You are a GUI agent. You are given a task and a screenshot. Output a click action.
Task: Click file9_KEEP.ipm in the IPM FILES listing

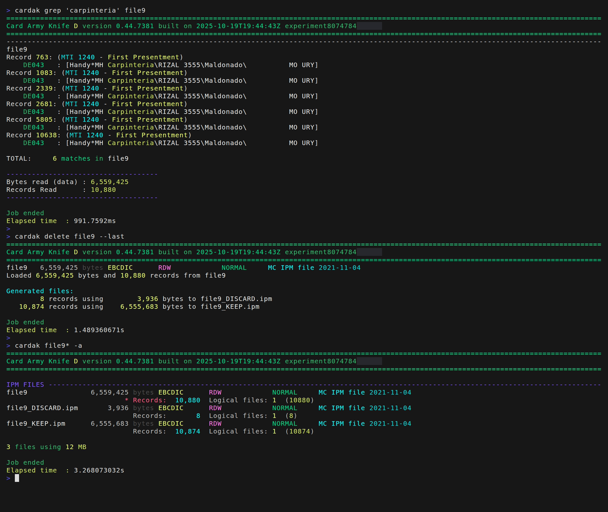(36, 424)
